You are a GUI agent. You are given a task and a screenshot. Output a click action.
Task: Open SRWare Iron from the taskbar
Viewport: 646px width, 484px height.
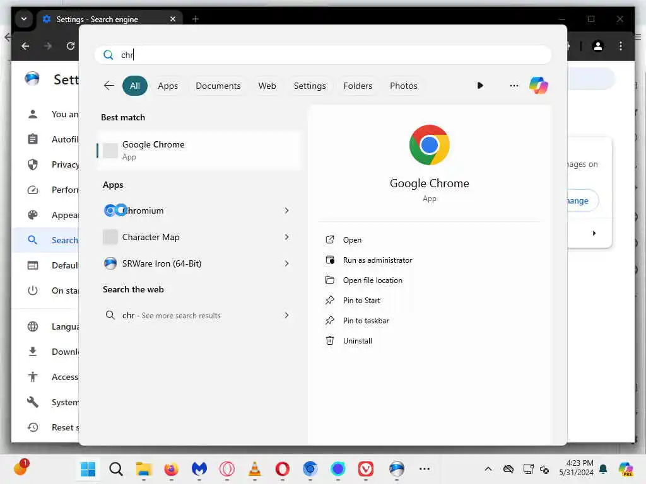point(396,469)
